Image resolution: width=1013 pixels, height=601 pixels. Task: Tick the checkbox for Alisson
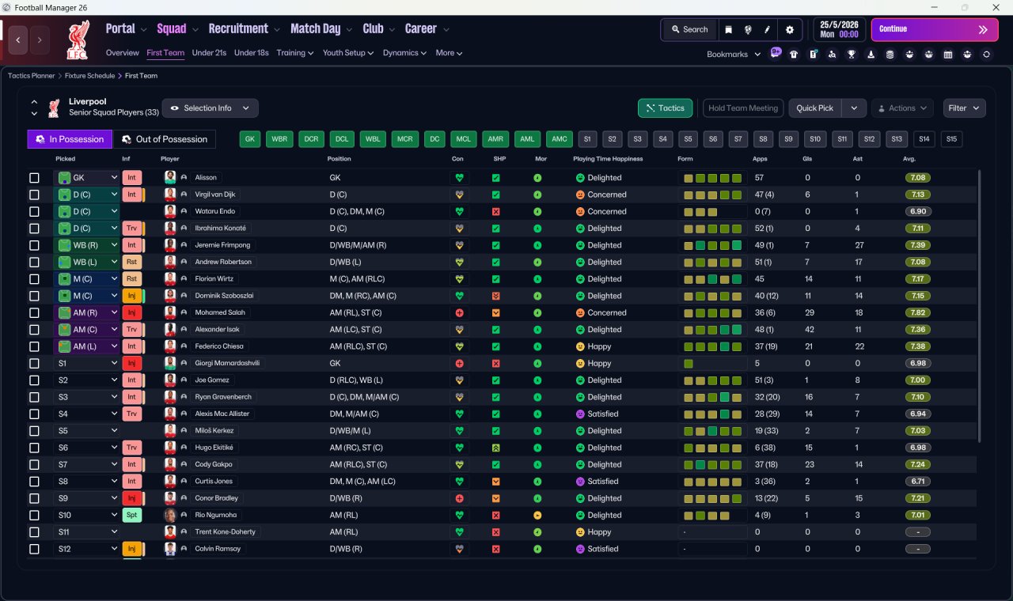click(x=34, y=178)
